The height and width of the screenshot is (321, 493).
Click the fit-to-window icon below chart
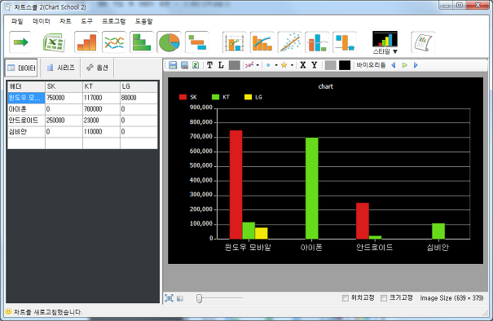click(x=169, y=298)
